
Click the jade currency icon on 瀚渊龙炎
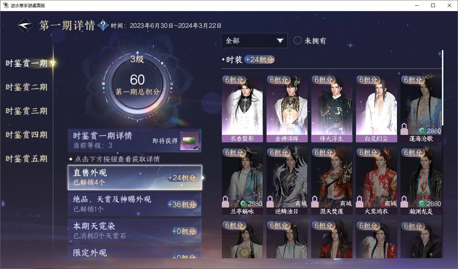(x=422, y=204)
